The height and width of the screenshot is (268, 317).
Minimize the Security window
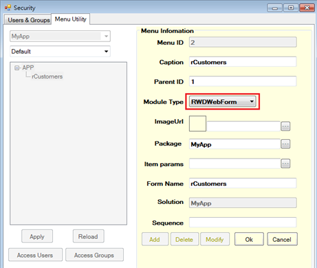pyautogui.click(x=275, y=8)
